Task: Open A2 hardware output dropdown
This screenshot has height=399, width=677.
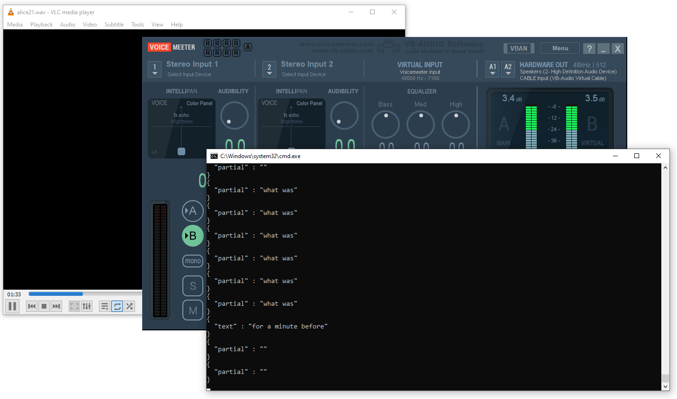Action: click(508, 69)
